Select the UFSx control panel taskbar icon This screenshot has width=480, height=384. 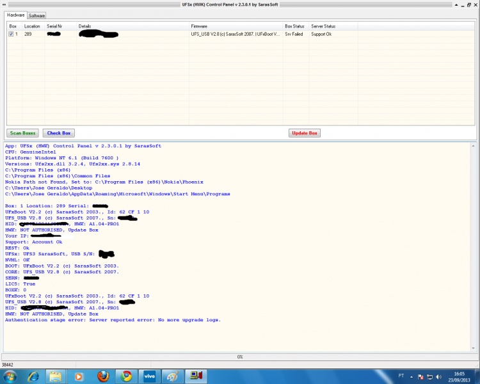[196, 376]
